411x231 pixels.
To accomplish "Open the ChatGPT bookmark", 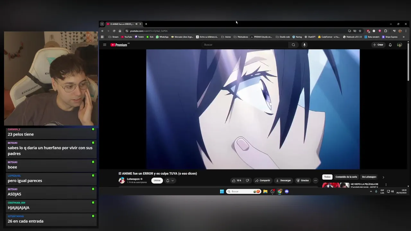I will 310,37.
